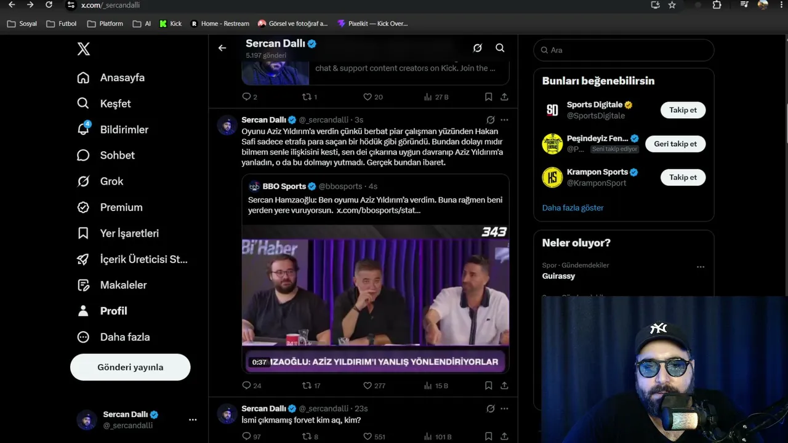Open the Platform bookmarks folder
788x443 pixels.
105,23
